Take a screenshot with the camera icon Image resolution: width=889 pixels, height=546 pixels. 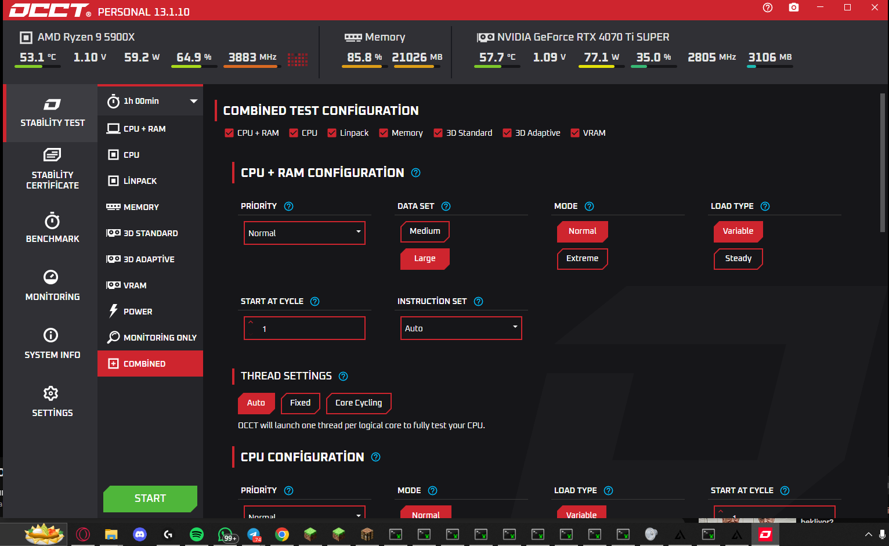click(x=794, y=8)
